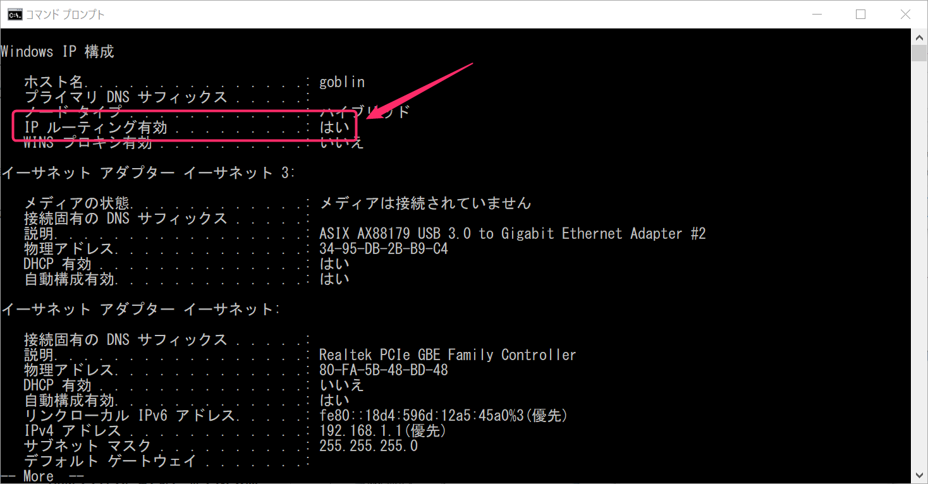Click the デフォルト ゲートウェイ label
928x484 pixels.
[110, 461]
